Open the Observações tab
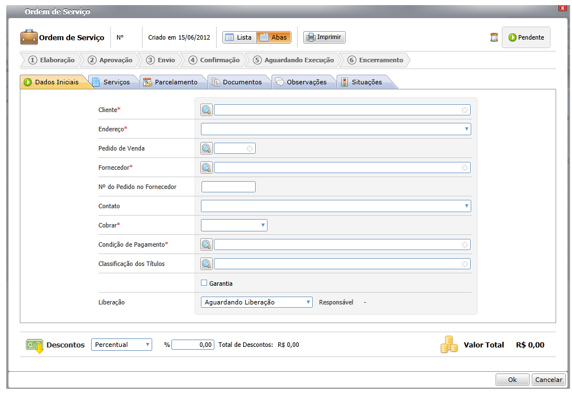 (x=303, y=82)
